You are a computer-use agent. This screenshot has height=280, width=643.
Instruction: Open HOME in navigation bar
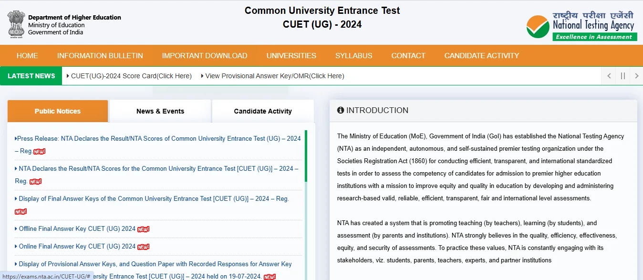point(27,55)
